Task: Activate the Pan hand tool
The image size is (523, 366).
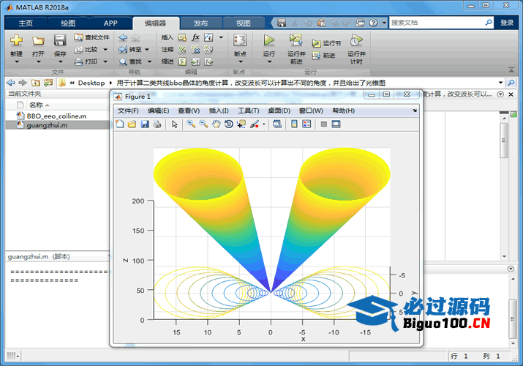Action: click(216, 124)
